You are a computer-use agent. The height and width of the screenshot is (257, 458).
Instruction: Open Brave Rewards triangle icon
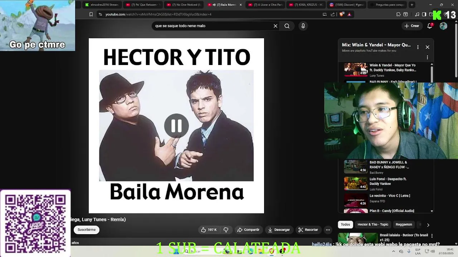coord(349,14)
